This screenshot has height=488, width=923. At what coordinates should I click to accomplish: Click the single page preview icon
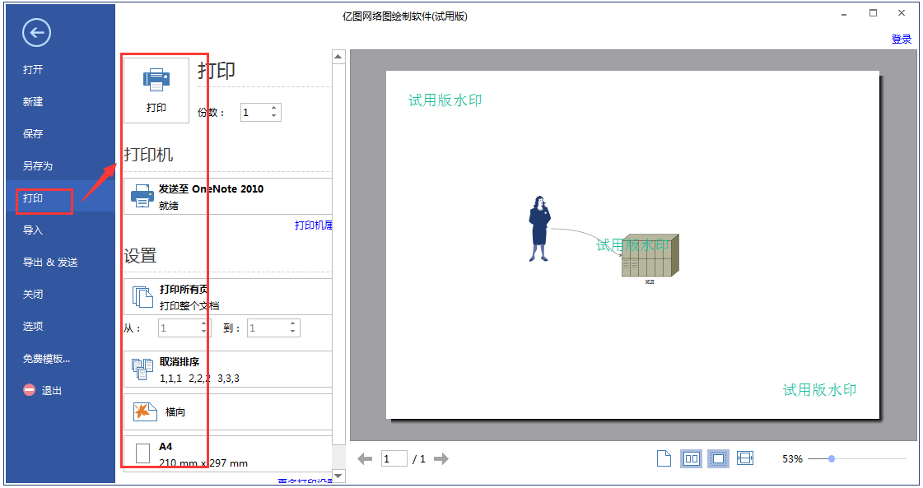[x=664, y=458]
